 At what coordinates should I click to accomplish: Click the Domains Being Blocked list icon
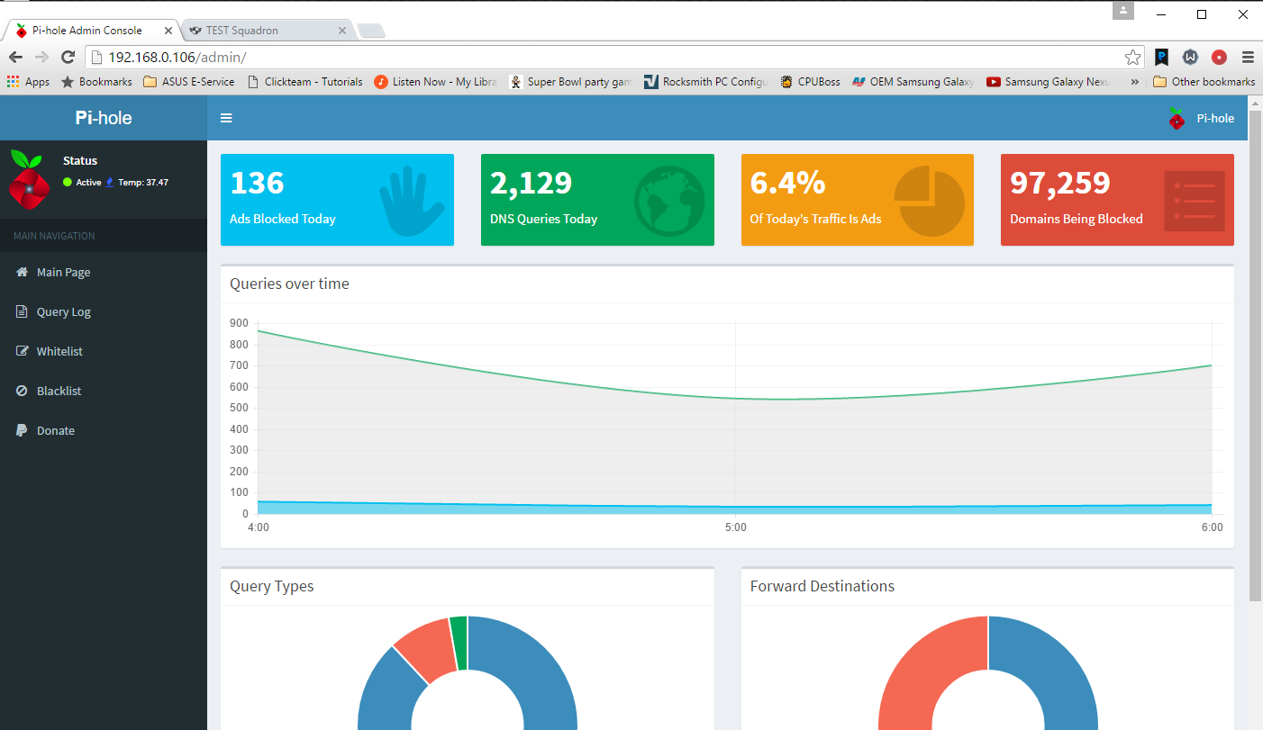[1194, 200]
